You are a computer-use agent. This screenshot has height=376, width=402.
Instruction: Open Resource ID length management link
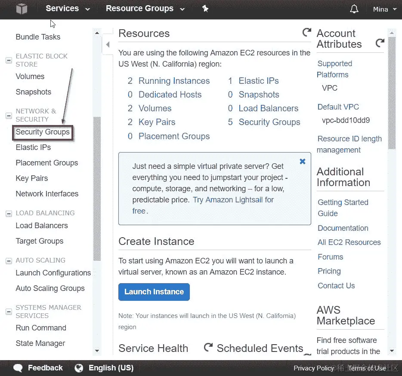click(x=349, y=144)
